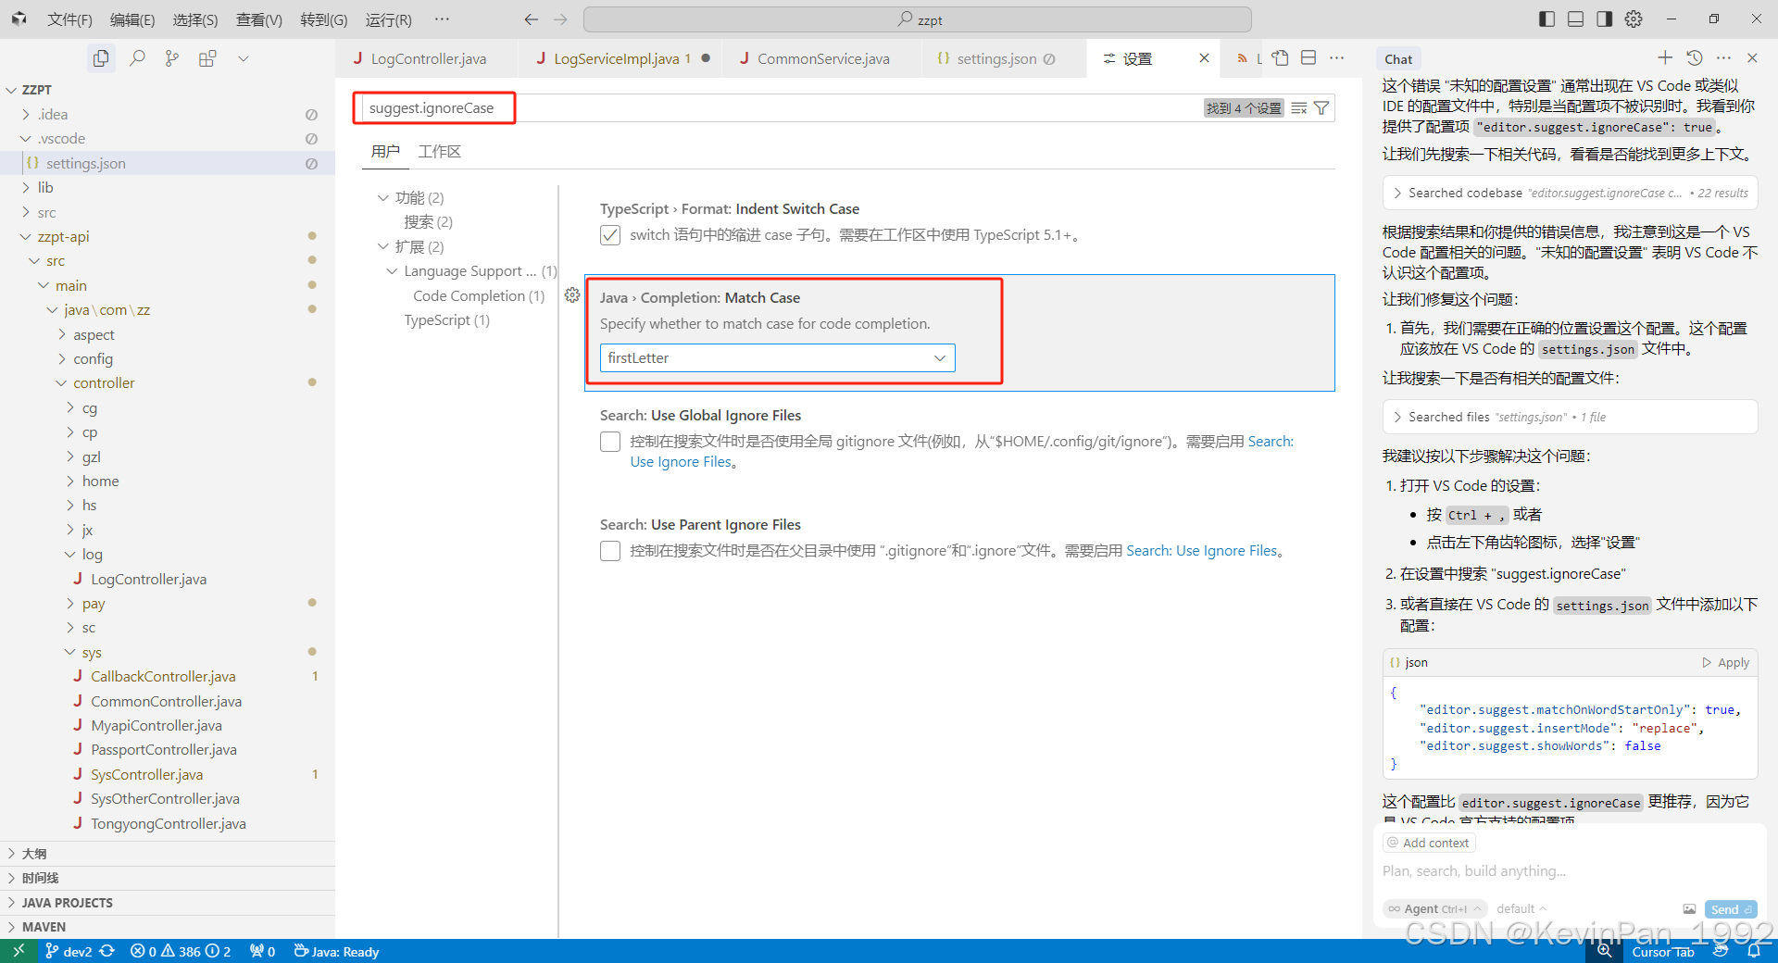Open the Source Control icon in sidebar

click(172, 58)
